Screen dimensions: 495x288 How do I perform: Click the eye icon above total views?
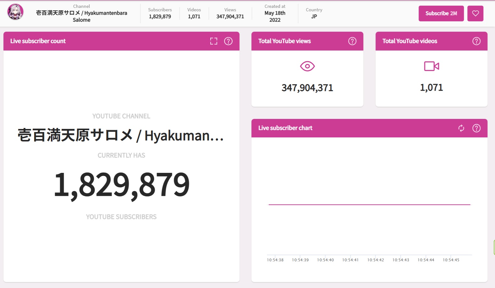pos(307,66)
